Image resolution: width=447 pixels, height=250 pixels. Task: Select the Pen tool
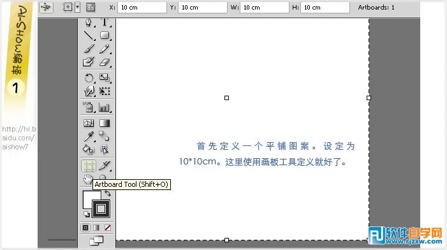(x=89, y=22)
